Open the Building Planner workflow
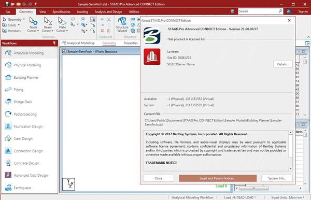This screenshot has height=200, width=311. (30, 77)
